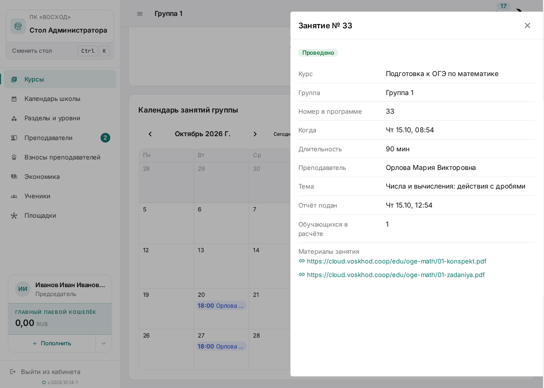
Task: Open the 01-konspekt.pdf materials link
Action: click(x=396, y=261)
